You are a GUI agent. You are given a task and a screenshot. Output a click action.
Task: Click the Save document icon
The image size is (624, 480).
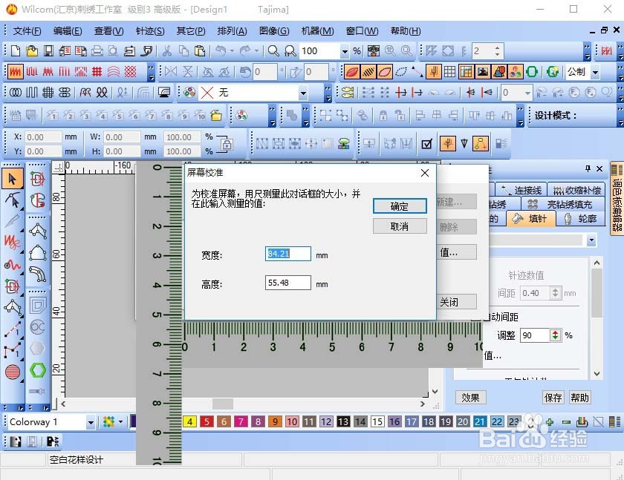click(48, 50)
